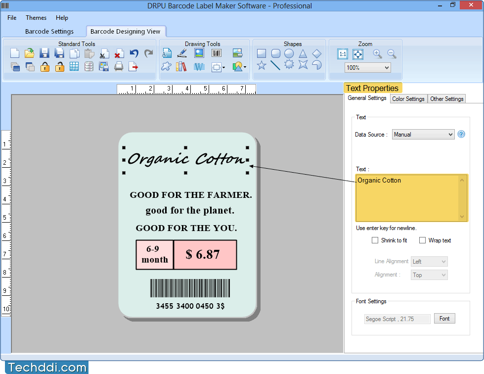The width and height of the screenshot is (484, 374).
Task: Click the Print printer icon
Action: 119,66
